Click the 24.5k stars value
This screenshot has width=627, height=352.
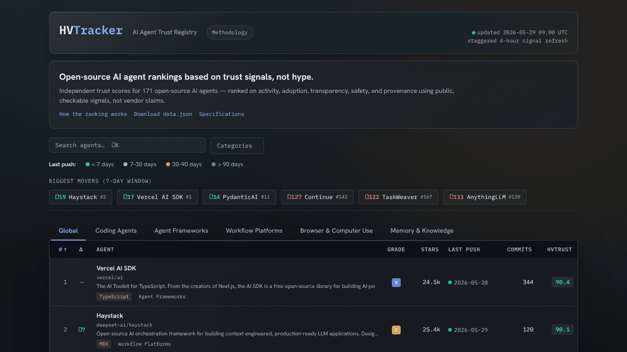coord(432,282)
